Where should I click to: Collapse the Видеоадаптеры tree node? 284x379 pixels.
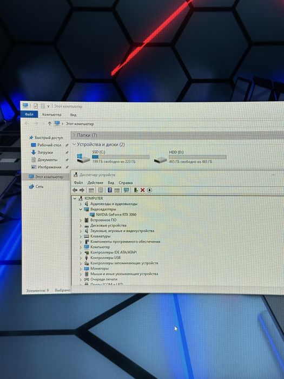pos(81,210)
